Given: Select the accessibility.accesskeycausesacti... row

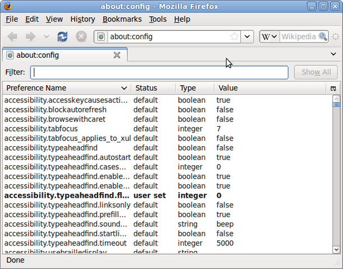Looking at the screenshot, I should pos(168,100).
